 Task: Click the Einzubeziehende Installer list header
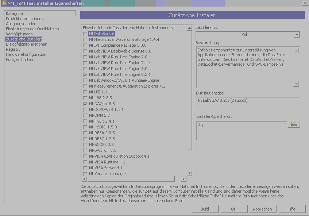click(134, 28)
